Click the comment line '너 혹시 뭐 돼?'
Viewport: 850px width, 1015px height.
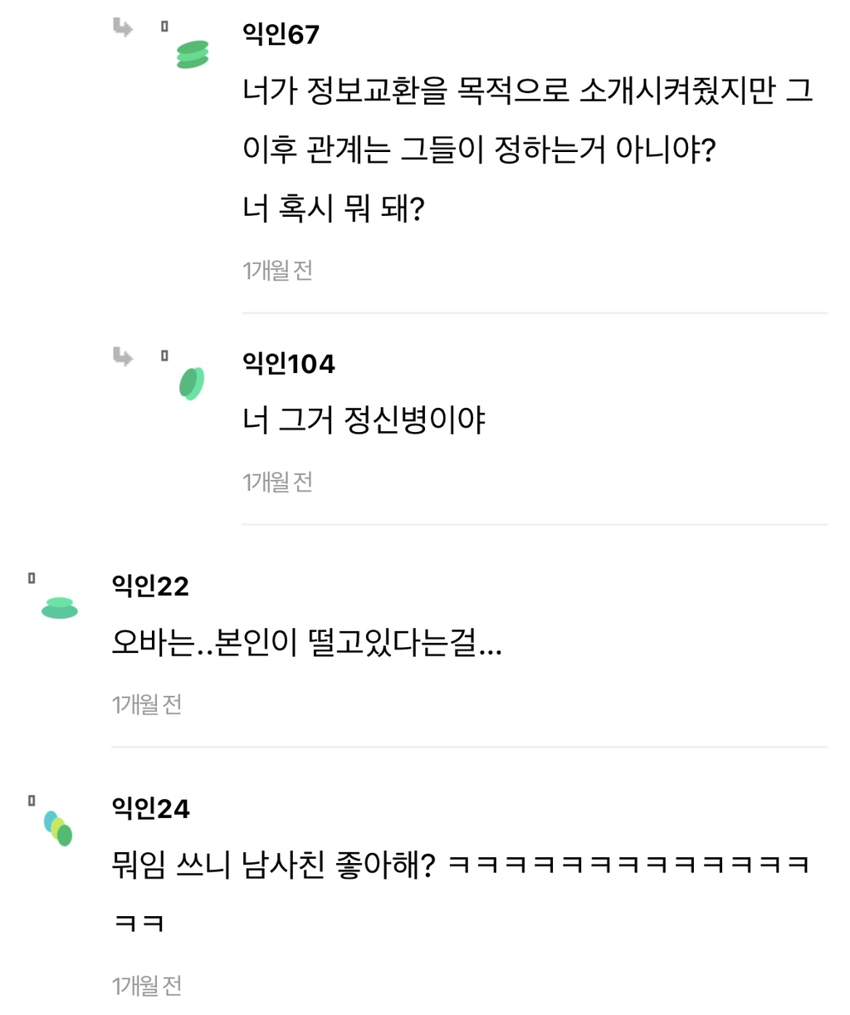(333, 208)
